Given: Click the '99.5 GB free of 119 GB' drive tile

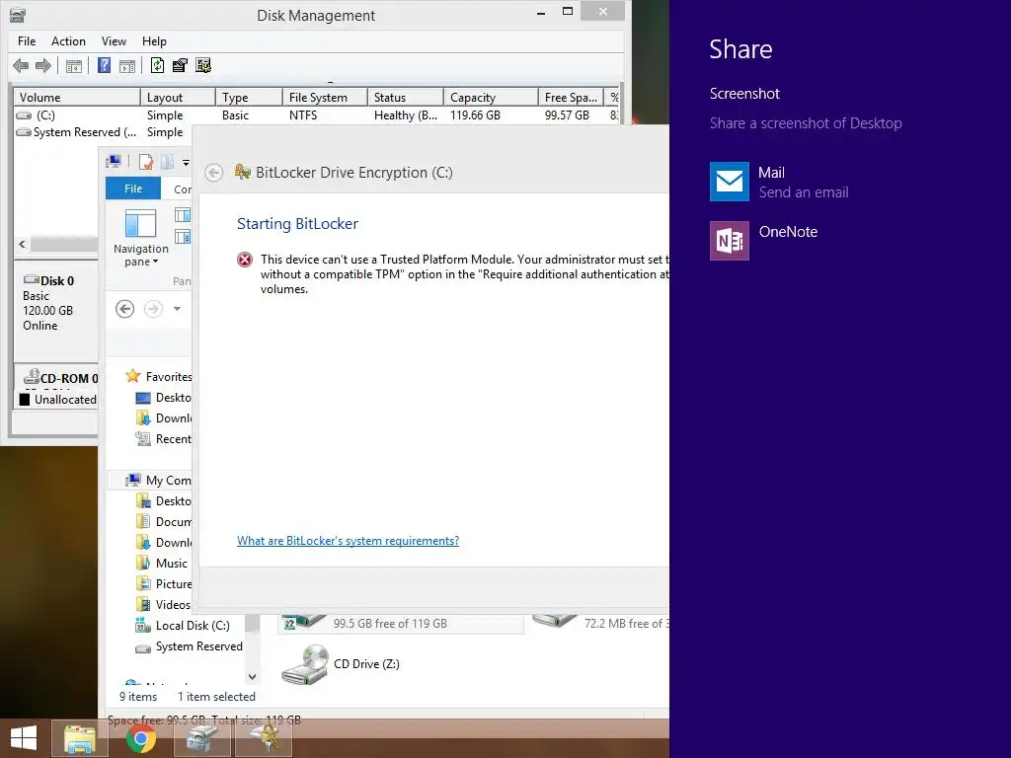Looking at the screenshot, I should point(401,622).
